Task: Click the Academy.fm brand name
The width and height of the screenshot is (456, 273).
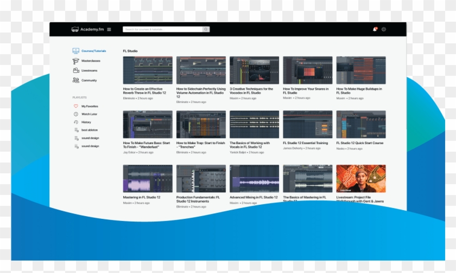Action: click(x=92, y=29)
